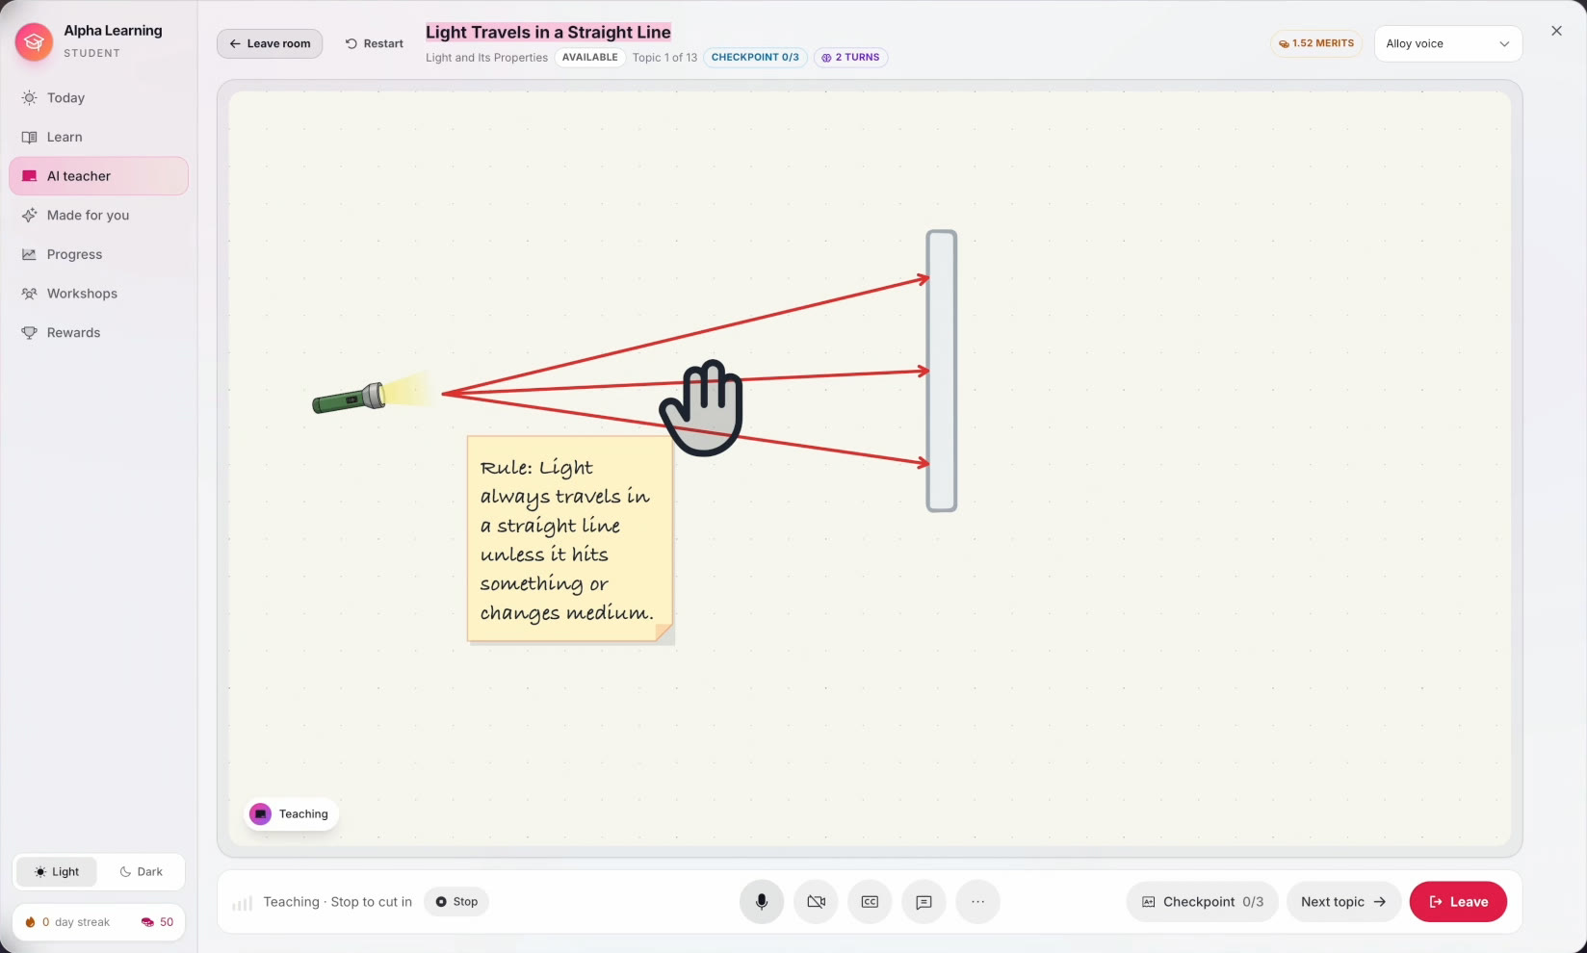Click the red Leave button
This screenshot has height=953, width=1587.
pyautogui.click(x=1458, y=902)
